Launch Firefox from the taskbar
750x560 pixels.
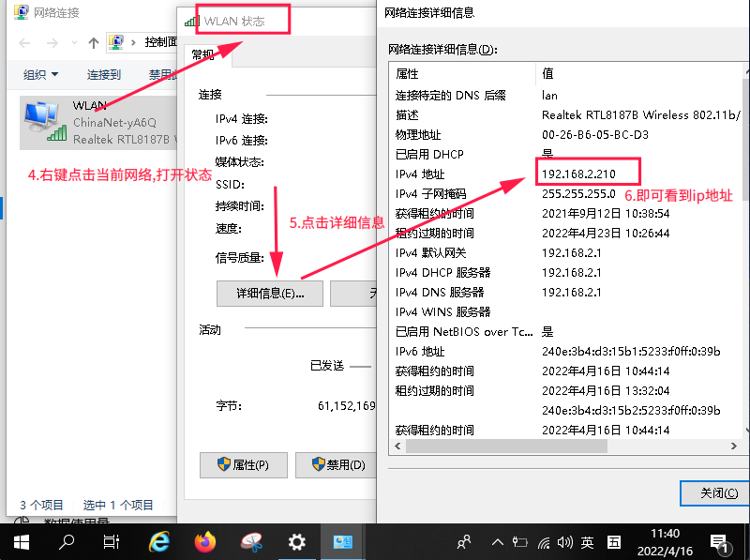pyautogui.click(x=205, y=541)
